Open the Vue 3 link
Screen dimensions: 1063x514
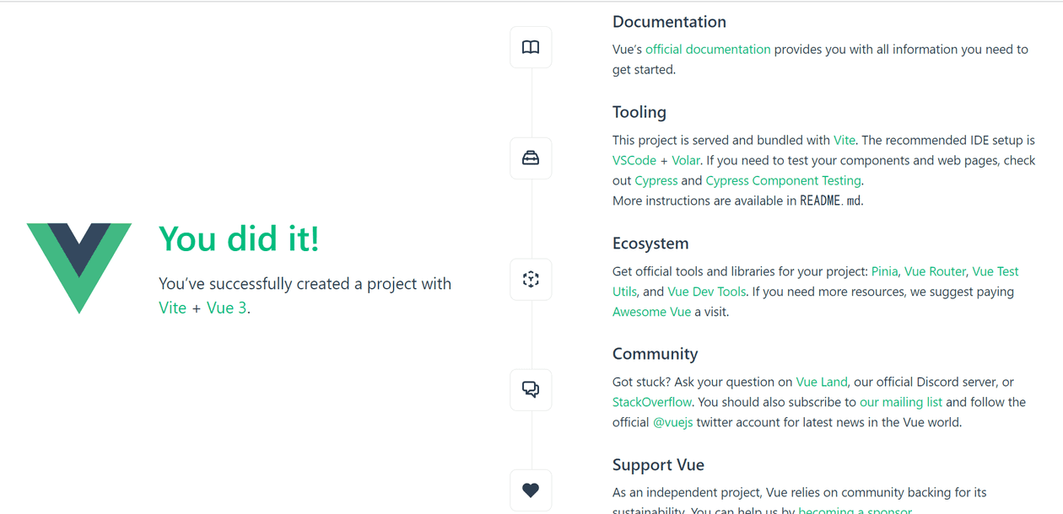pyautogui.click(x=226, y=308)
